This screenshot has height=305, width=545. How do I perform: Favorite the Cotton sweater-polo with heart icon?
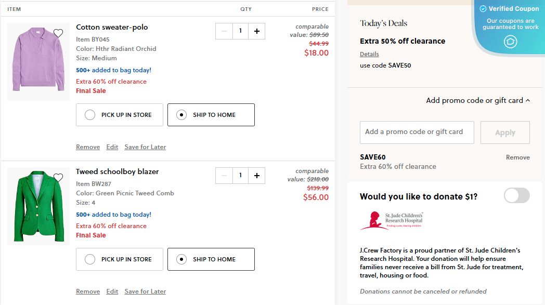coord(58,33)
